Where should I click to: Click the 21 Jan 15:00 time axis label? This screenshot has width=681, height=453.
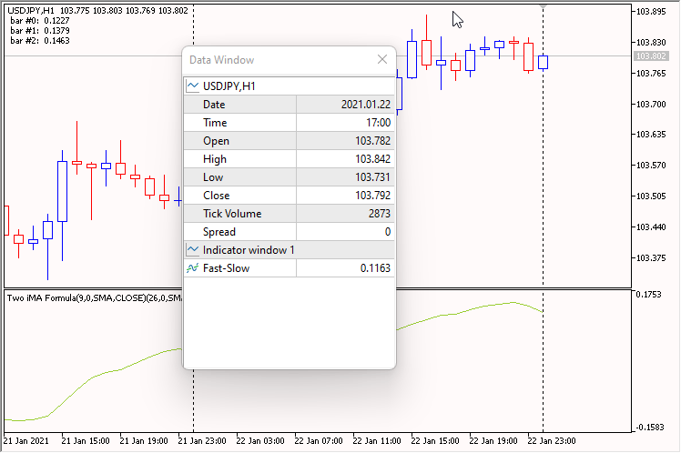86,441
